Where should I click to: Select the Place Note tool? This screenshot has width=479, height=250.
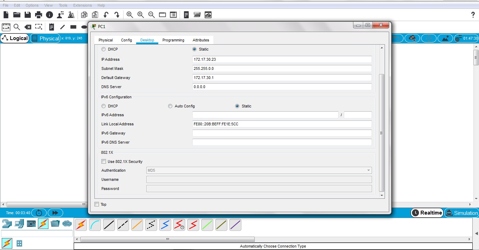[52, 27]
